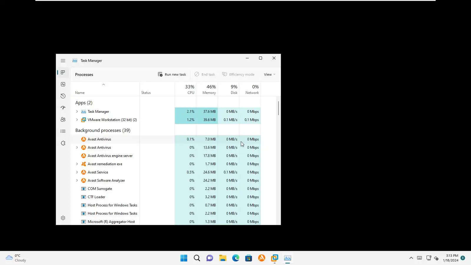Screen dimensions: 471x265
Task: Open the Task Manager hamburger navigation menu
Action: point(63,61)
